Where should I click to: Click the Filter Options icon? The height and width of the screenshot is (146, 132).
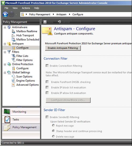tap(13, 60)
